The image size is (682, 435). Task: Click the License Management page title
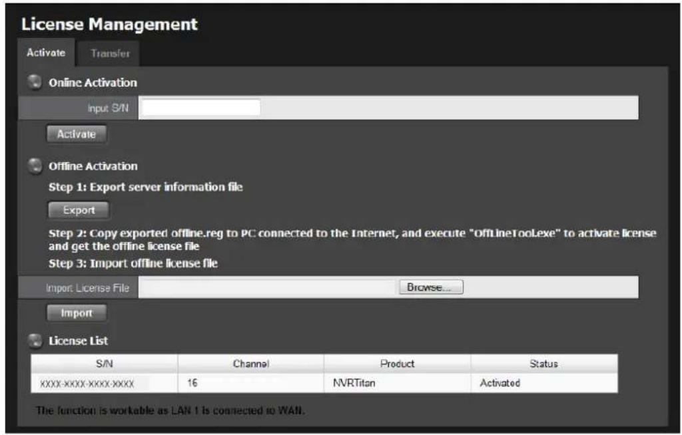(110, 25)
